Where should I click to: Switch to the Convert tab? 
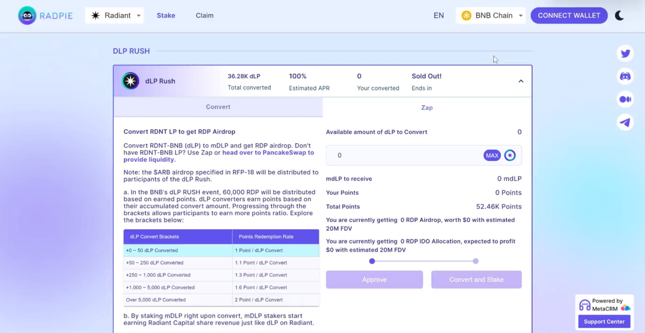(218, 107)
